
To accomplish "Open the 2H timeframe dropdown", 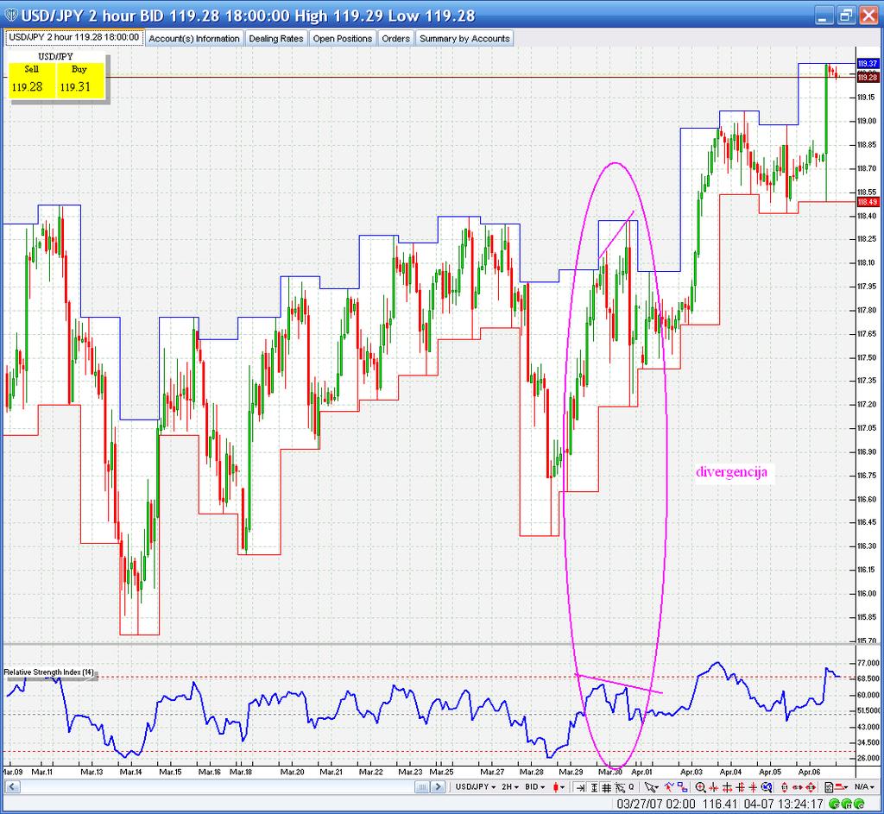I will (510, 787).
